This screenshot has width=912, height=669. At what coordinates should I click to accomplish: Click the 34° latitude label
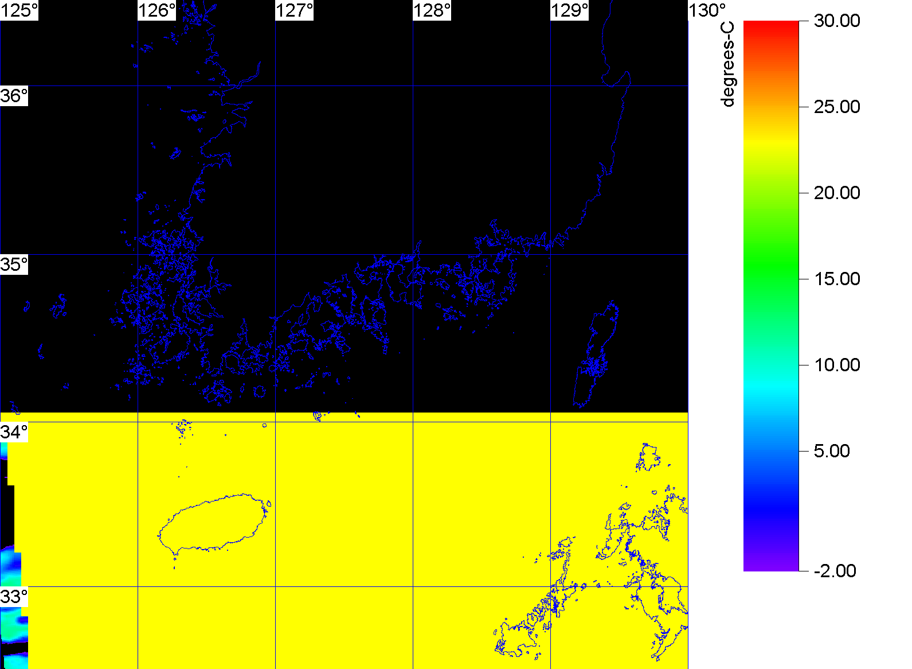[14, 432]
